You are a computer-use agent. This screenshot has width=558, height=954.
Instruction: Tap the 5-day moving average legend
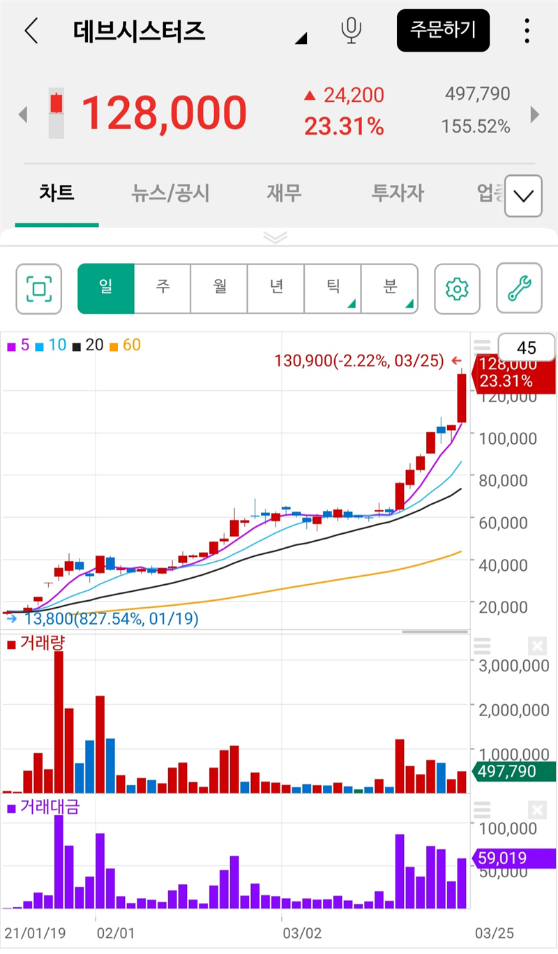[x=18, y=345]
